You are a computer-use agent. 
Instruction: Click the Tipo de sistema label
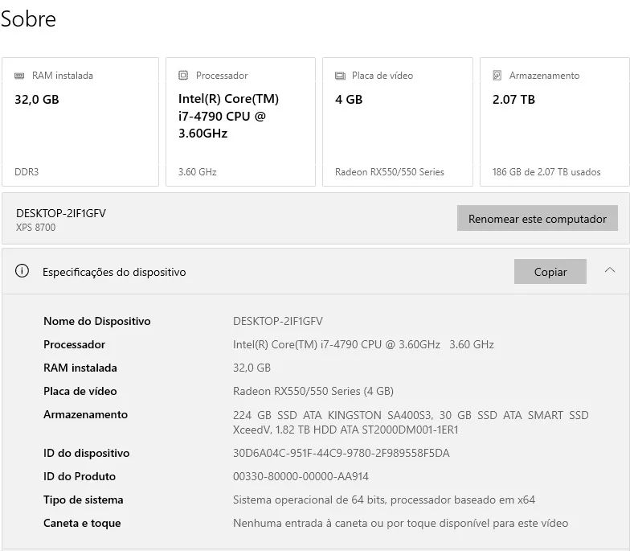[x=84, y=500]
